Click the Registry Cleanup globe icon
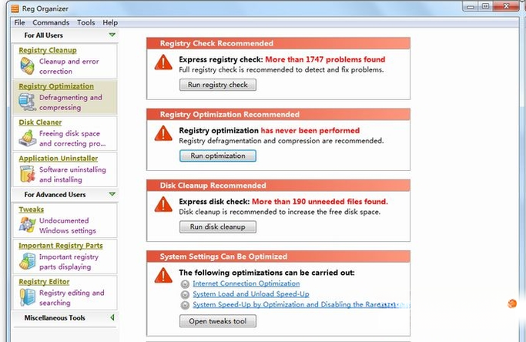This screenshot has height=342, width=526. click(x=27, y=65)
